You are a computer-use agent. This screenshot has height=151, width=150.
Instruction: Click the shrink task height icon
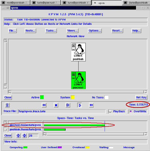(18, 136)
